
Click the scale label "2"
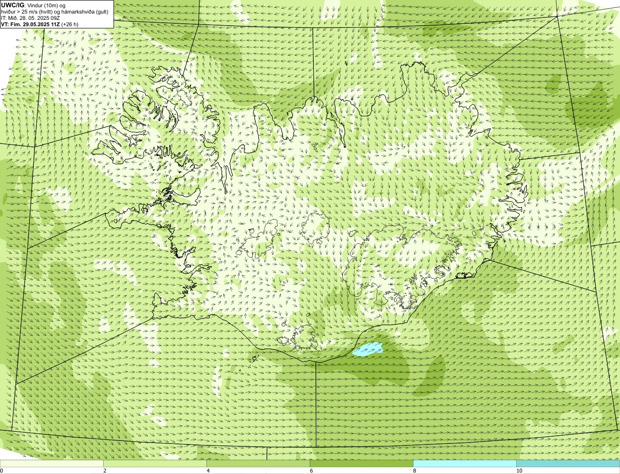pyautogui.click(x=105, y=471)
